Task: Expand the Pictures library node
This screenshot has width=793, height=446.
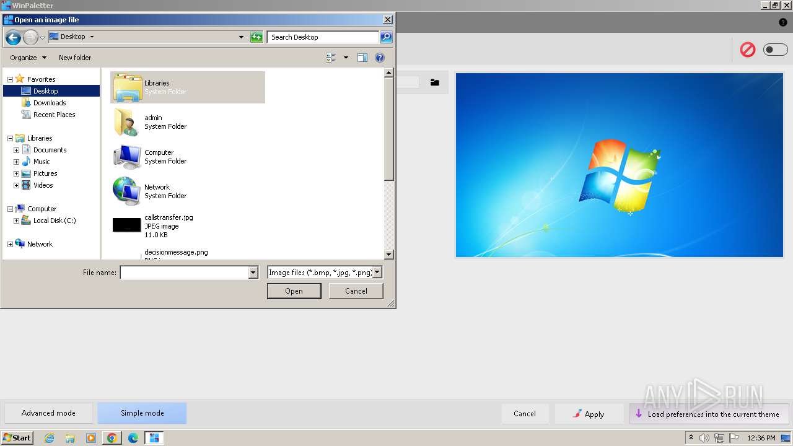Action: 16,173
